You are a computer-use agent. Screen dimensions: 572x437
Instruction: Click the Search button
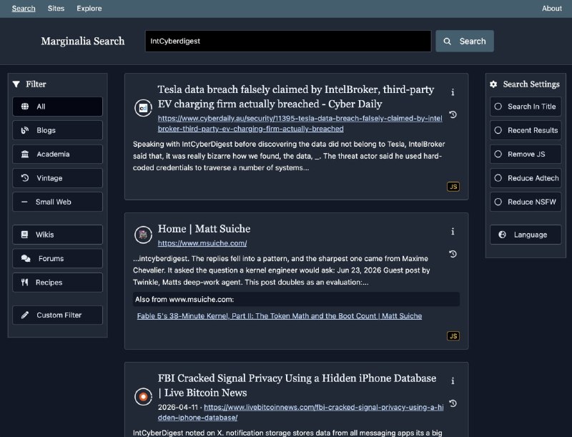(465, 41)
